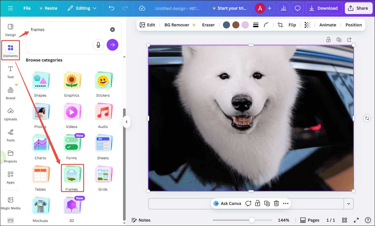Toggle the lock on the selected image
The height and width of the screenshot is (226, 375).
coord(328,40)
